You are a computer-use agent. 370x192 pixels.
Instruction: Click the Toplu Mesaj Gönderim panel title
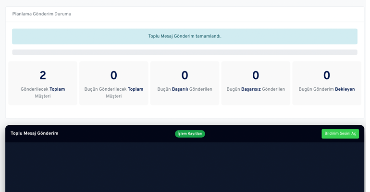point(35,133)
